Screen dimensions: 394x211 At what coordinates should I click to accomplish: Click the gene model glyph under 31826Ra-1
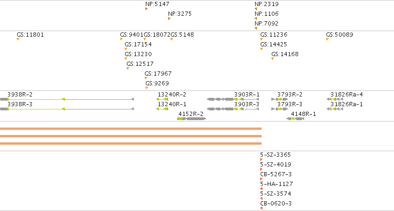[x=335, y=109]
